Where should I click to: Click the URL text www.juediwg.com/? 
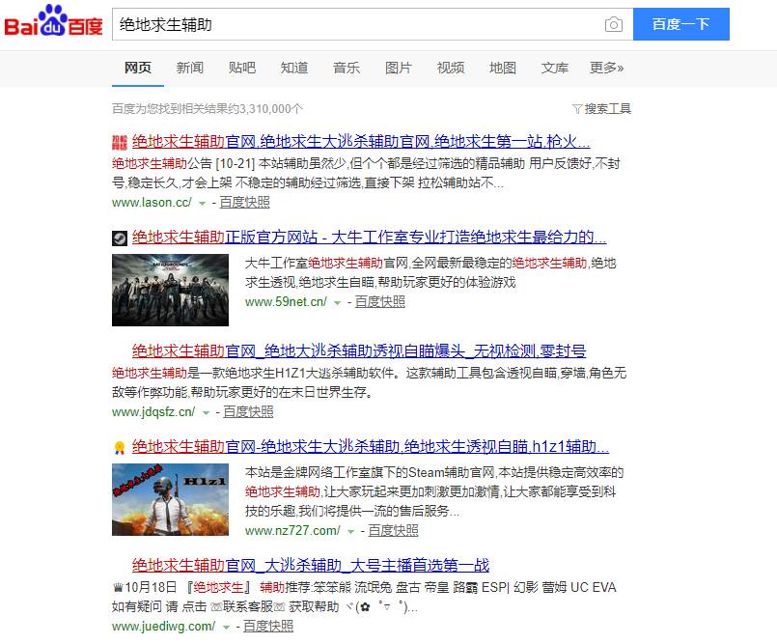point(163,627)
